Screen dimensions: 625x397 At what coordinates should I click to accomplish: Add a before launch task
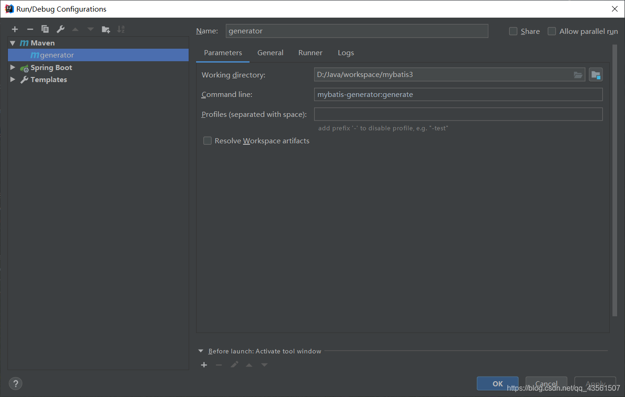click(x=204, y=365)
